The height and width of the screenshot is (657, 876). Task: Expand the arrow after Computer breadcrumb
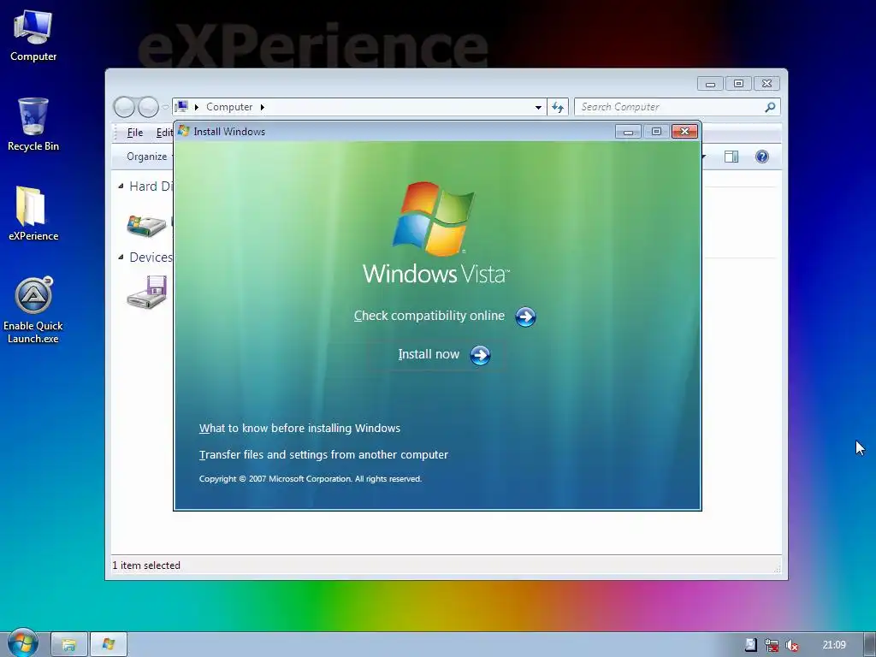262,107
